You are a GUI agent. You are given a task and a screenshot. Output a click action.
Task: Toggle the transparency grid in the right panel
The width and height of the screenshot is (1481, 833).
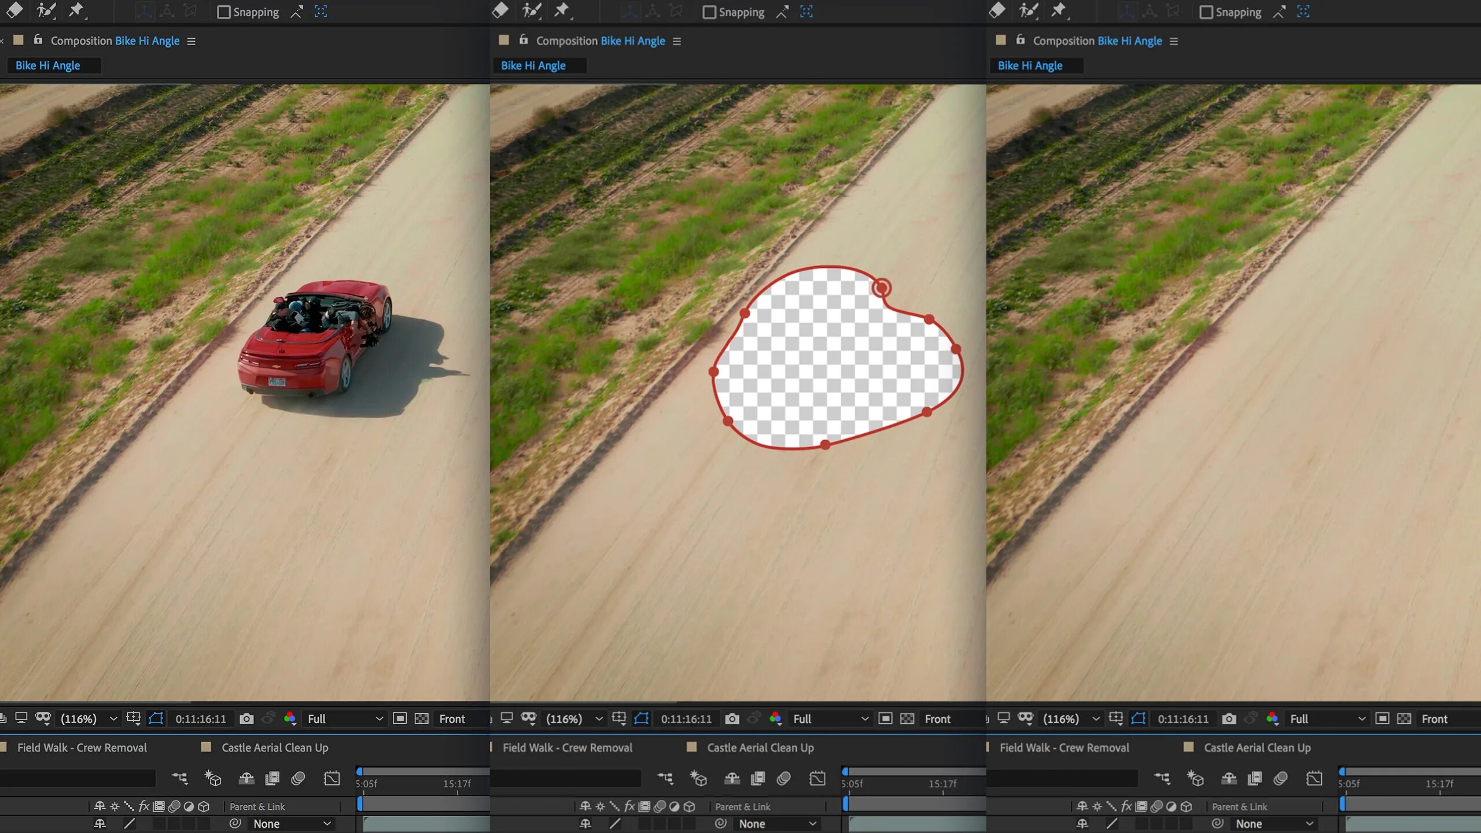(1404, 718)
